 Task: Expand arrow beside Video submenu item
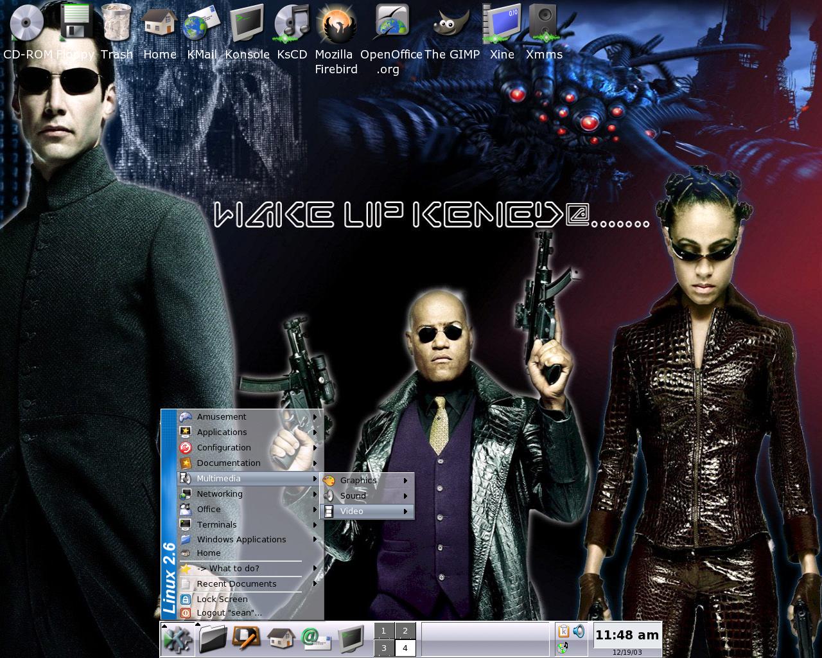pyautogui.click(x=405, y=511)
